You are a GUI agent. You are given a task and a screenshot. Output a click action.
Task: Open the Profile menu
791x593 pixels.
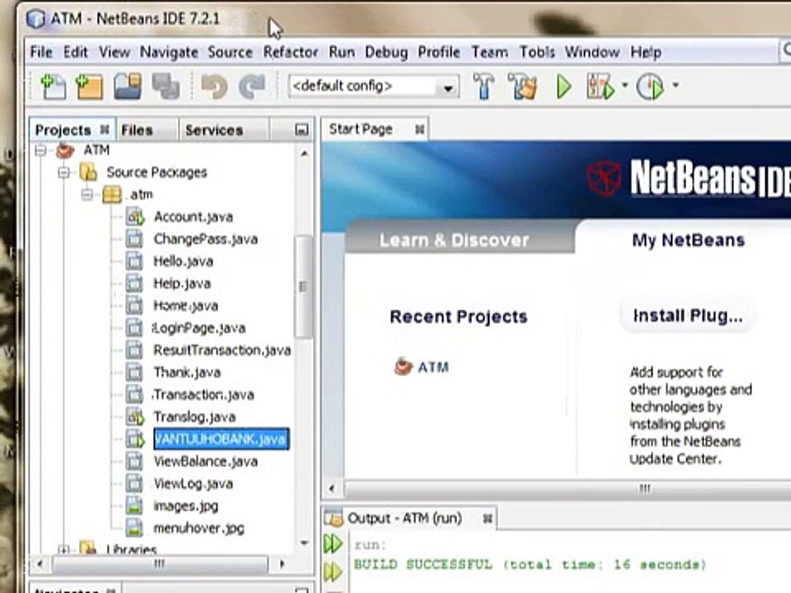[439, 52]
